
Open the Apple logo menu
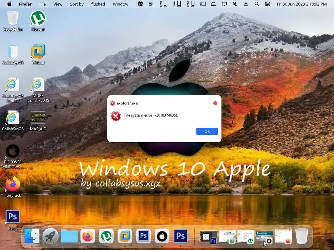[x=9, y=4]
